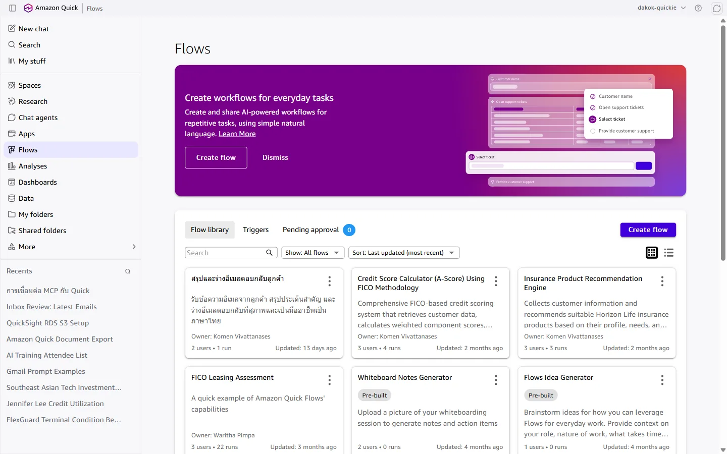Follow the Learn More link

pyautogui.click(x=237, y=134)
